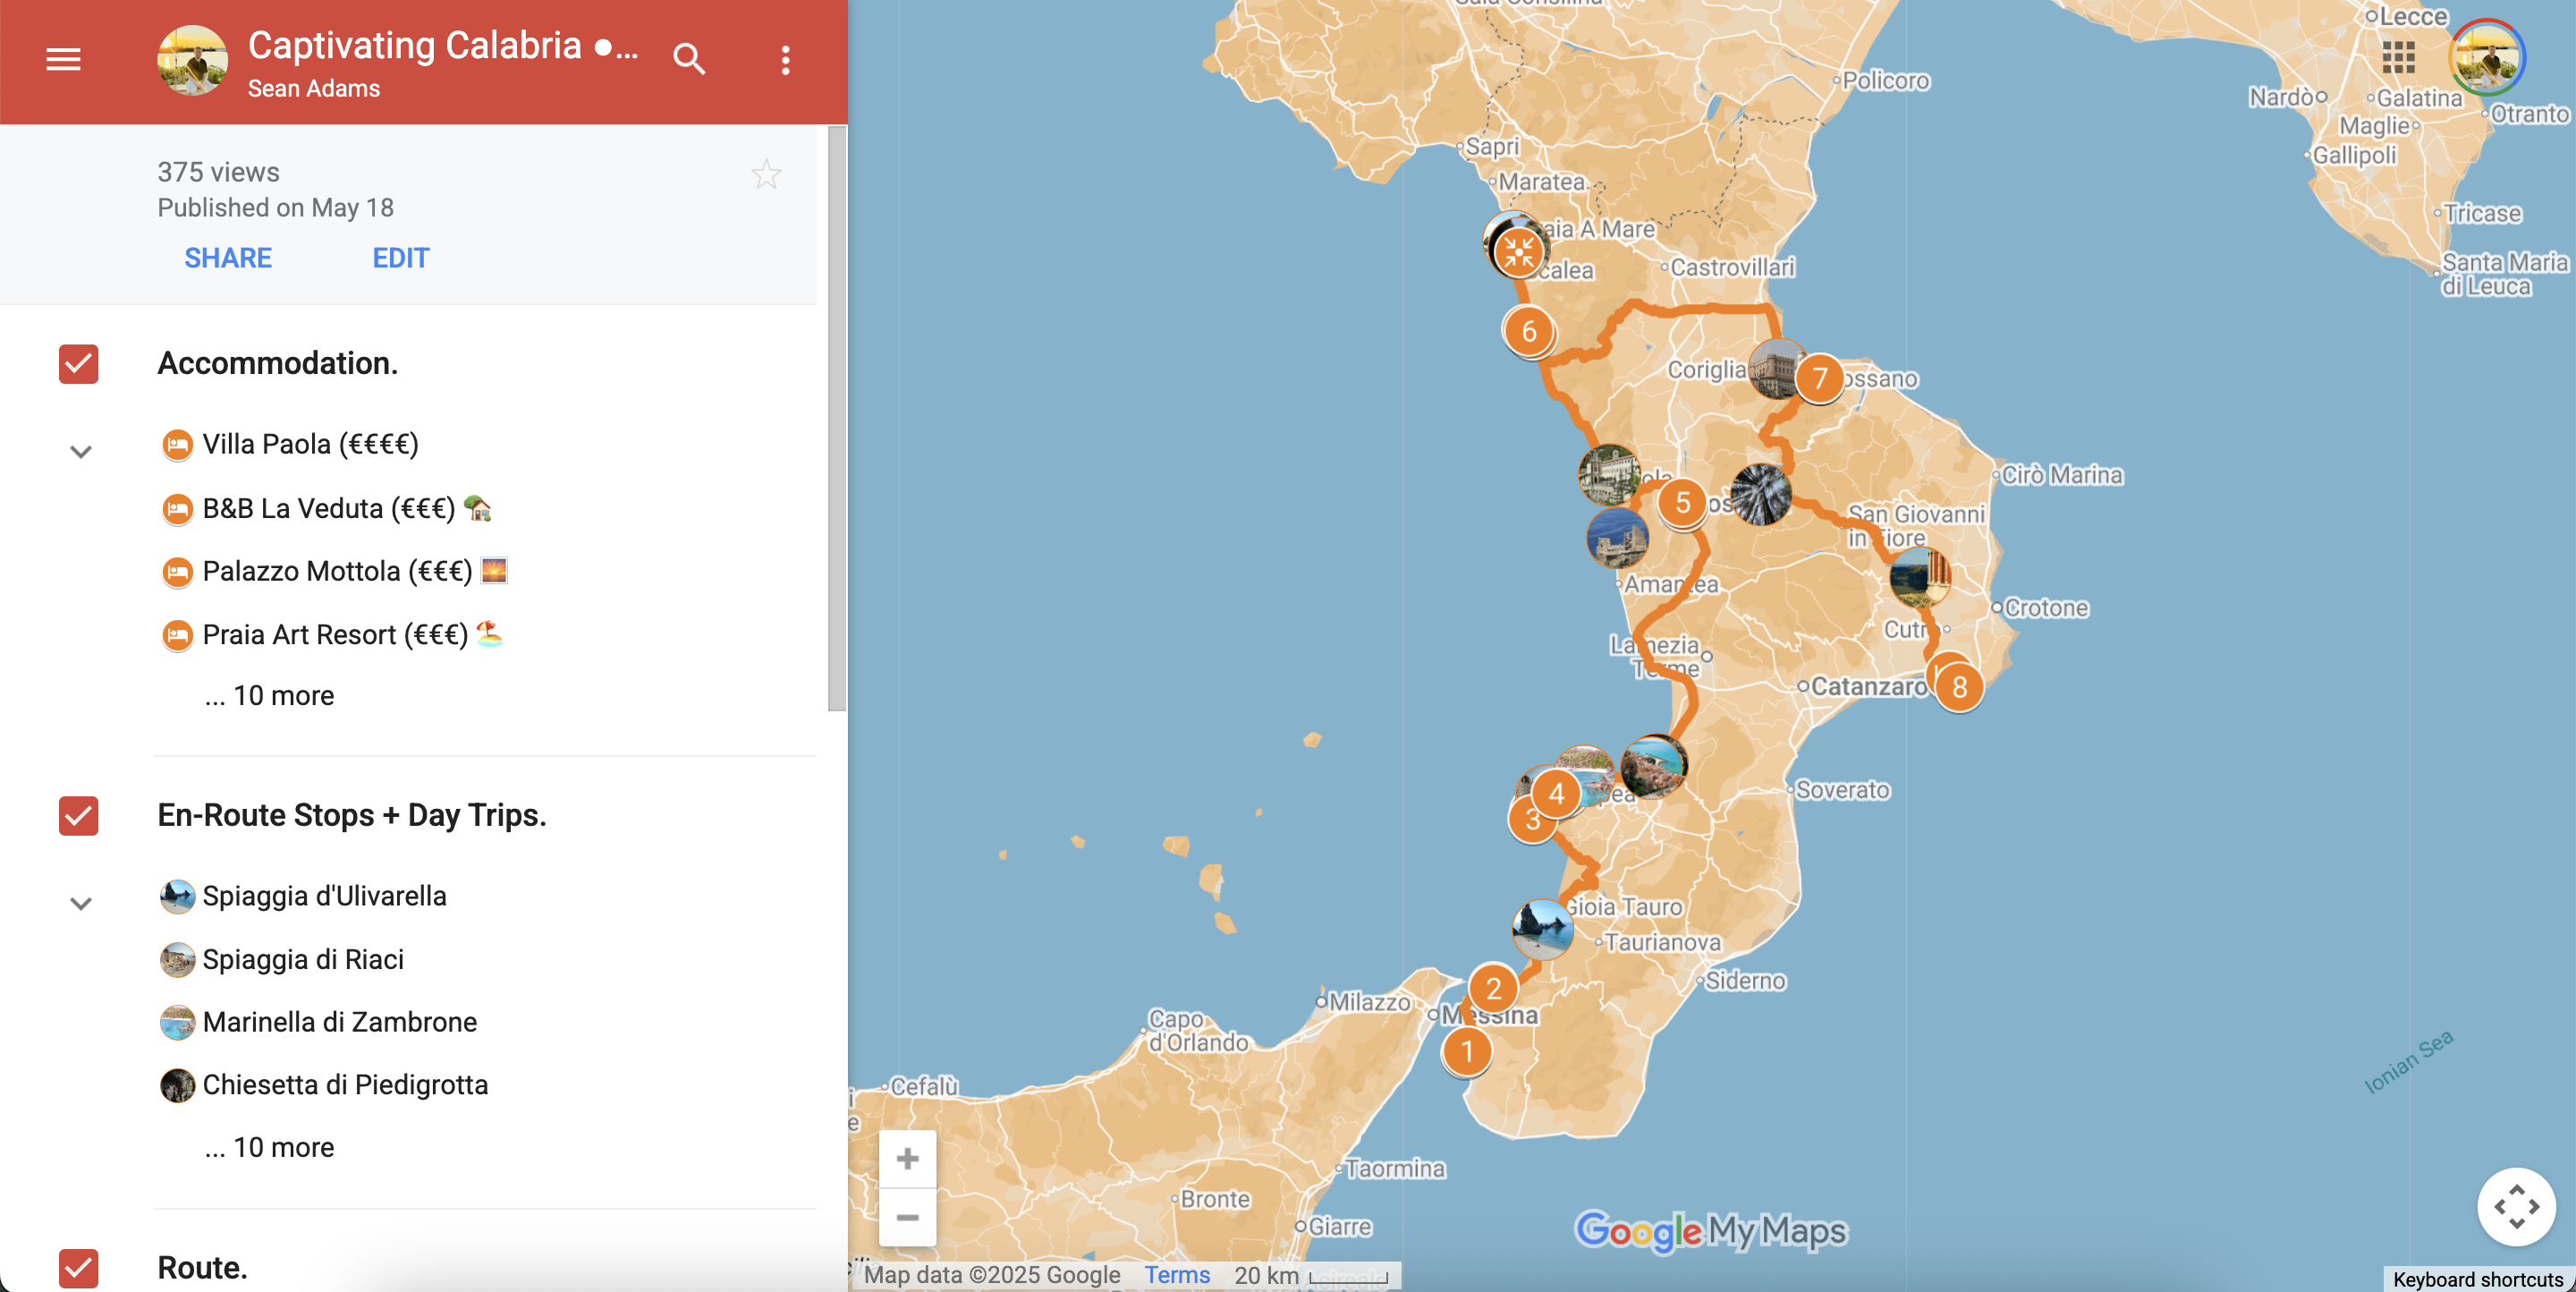Click the SHARE button
Image resolution: width=2576 pixels, height=1292 pixels.
click(228, 258)
